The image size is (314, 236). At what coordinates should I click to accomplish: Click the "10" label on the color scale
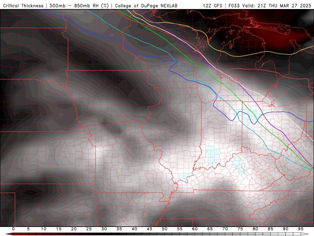point(44,229)
